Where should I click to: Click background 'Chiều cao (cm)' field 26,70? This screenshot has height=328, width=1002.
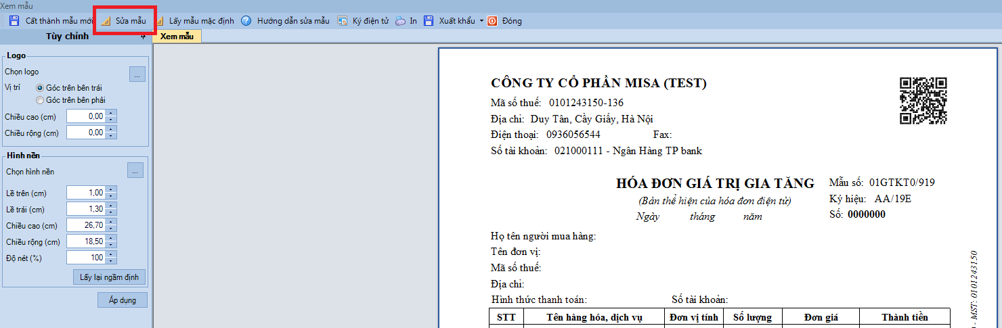[86, 225]
